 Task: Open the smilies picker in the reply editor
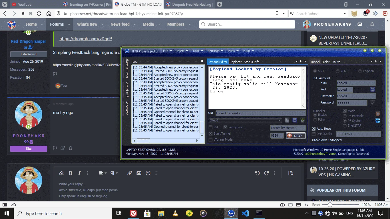click(x=148, y=173)
